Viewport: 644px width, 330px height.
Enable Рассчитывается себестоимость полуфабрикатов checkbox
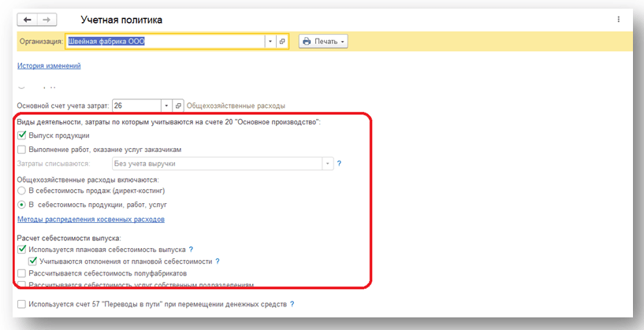point(21,273)
